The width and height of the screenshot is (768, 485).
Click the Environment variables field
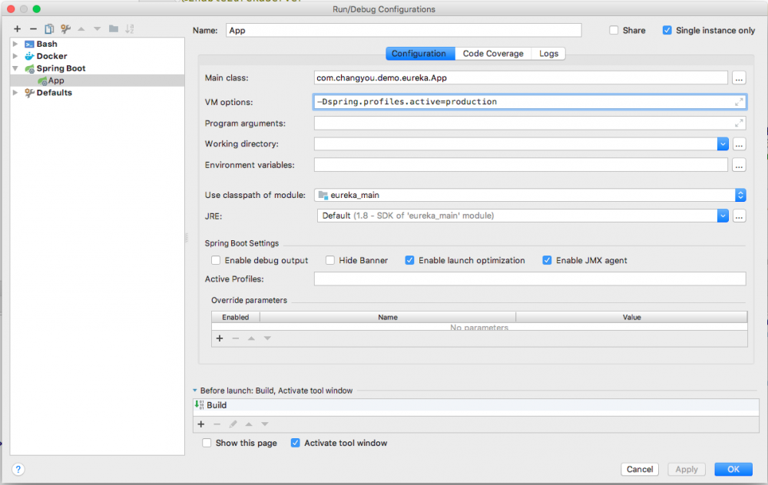tap(521, 166)
